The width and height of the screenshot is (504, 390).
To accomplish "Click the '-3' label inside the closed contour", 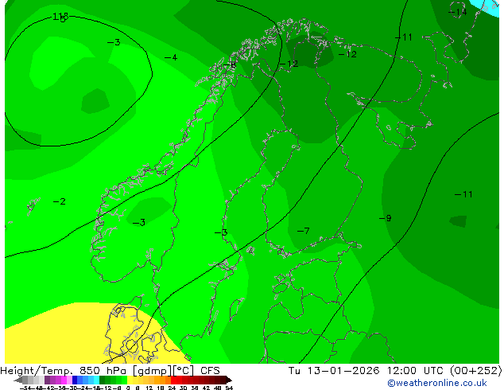I will (114, 42).
